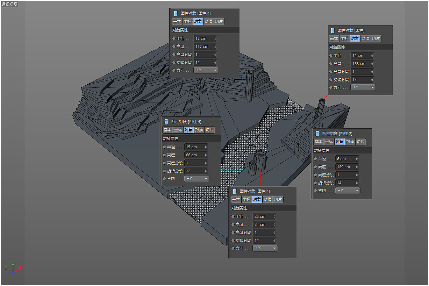Open 方向 +Y dropdown in the 圆柱.2 panel
The width and height of the screenshot is (429, 286).
pos(348,191)
